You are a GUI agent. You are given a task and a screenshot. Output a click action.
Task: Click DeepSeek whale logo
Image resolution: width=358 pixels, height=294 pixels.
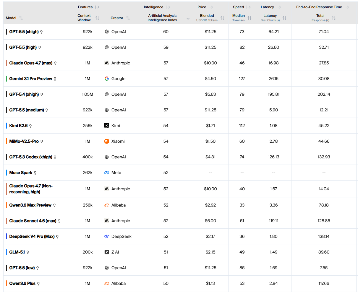(107, 236)
